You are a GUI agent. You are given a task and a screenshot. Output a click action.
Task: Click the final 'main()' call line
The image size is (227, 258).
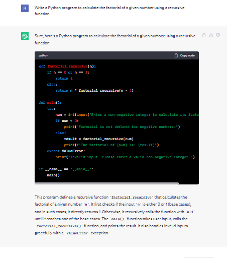[x=53, y=175]
